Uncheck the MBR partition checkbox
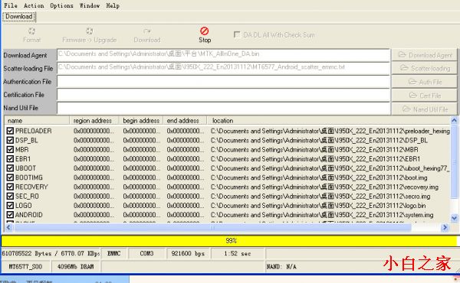Image resolution: width=460 pixels, height=283 pixels. 10,150
